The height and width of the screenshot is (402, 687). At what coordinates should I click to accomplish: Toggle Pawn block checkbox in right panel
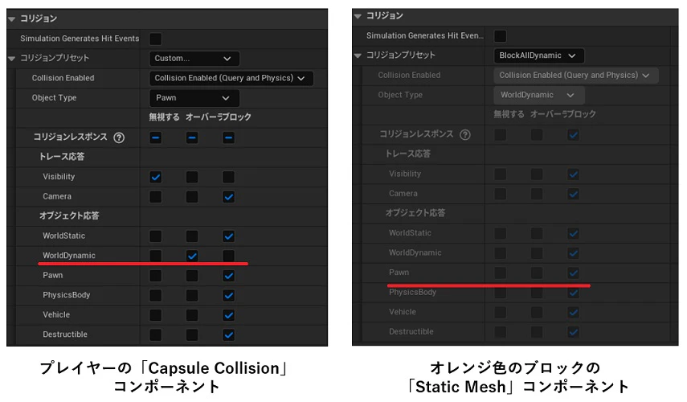(x=573, y=273)
